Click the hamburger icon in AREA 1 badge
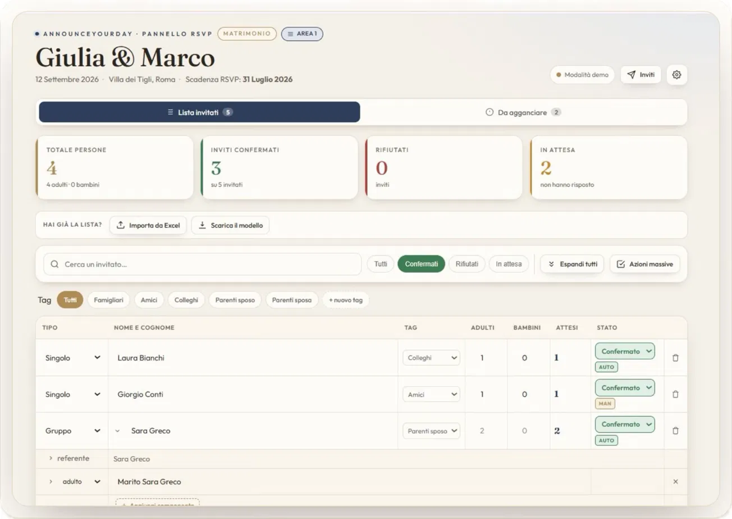 pos(290,34)
